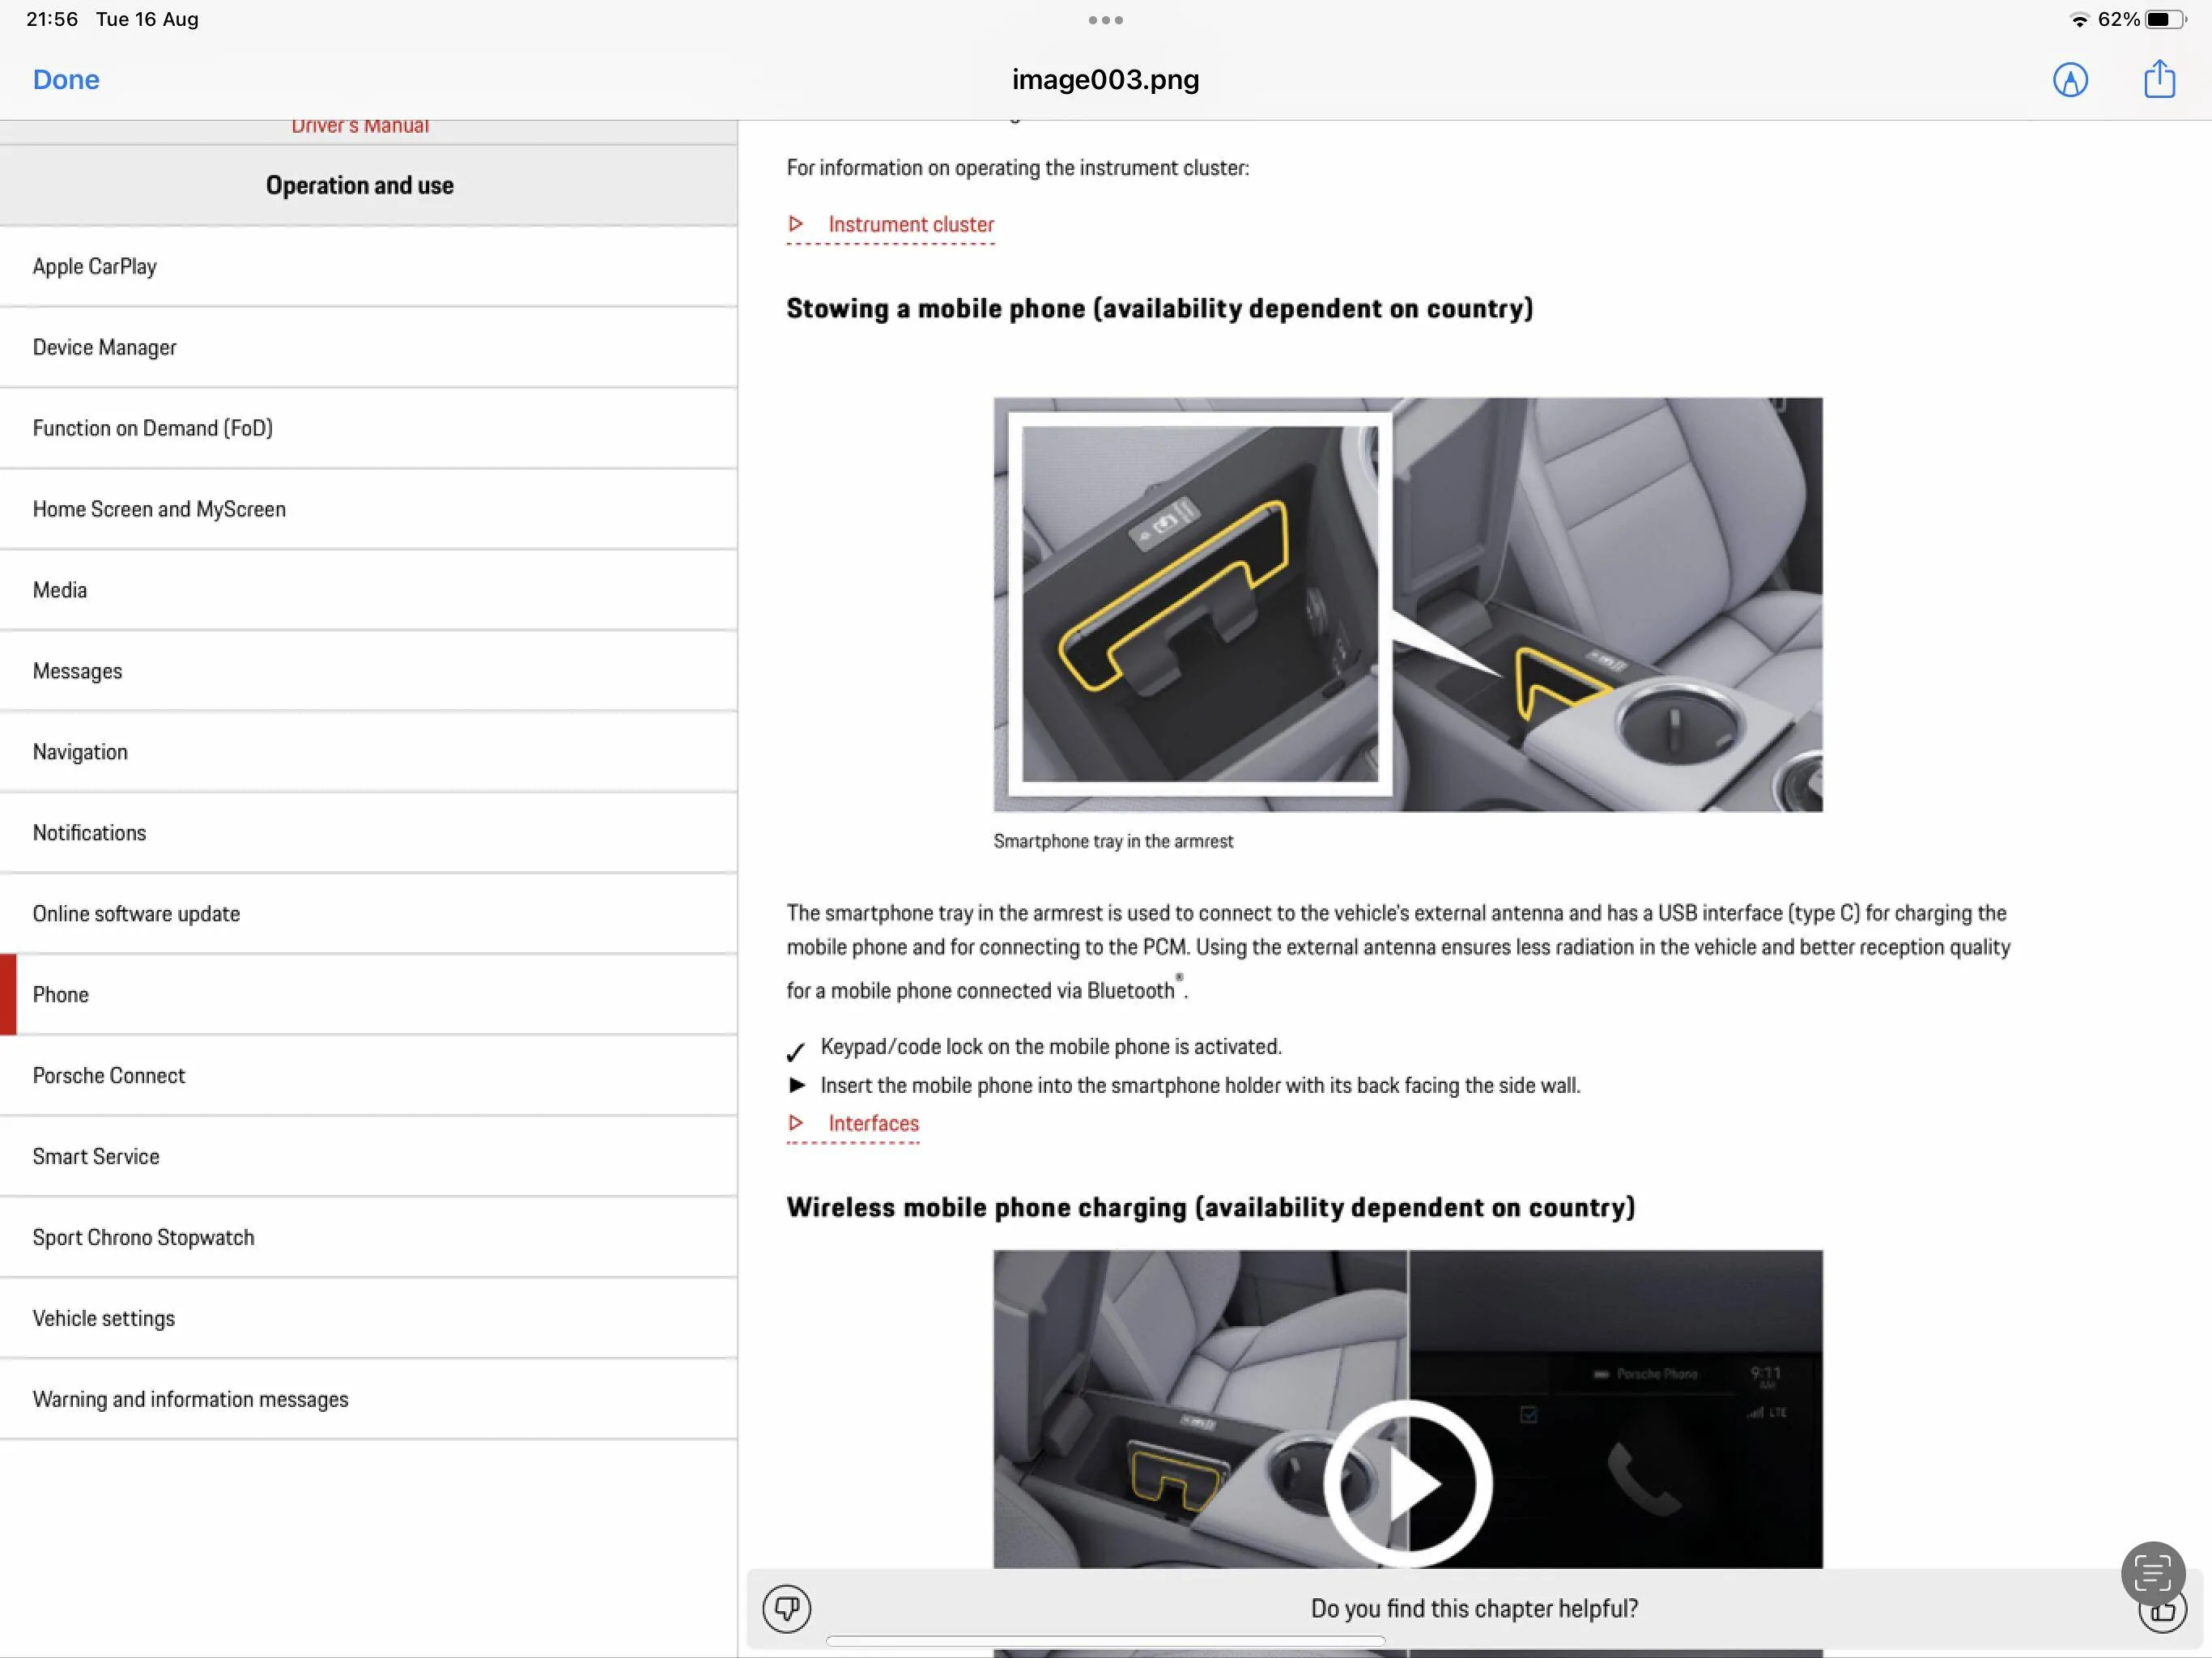Tap Done to close the image
This screenshot has width=2212, height=1658.
click(x=66, y=80)
